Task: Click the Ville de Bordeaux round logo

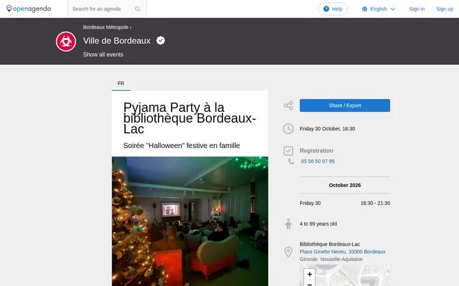Action: tap(66, 41)
